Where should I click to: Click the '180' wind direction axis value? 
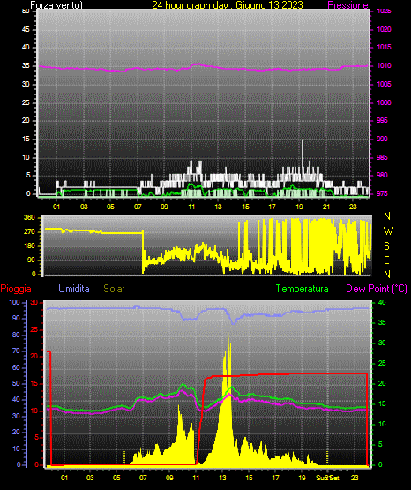tap(29, 246)
